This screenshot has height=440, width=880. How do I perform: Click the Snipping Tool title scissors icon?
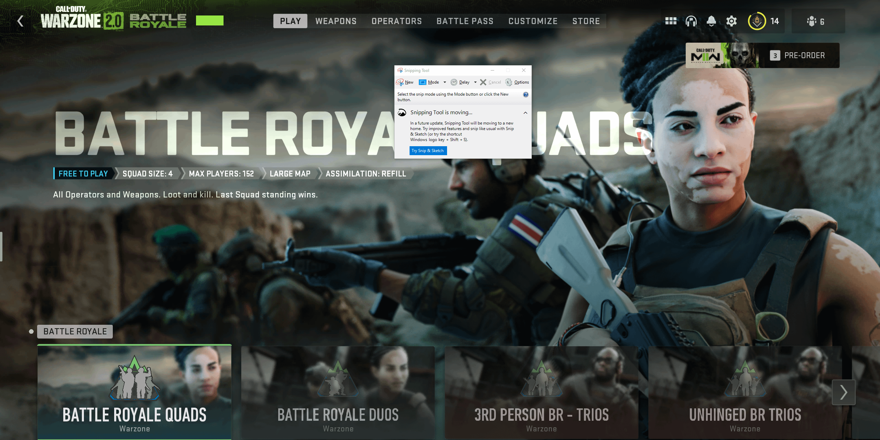click(x=400, y=70)
